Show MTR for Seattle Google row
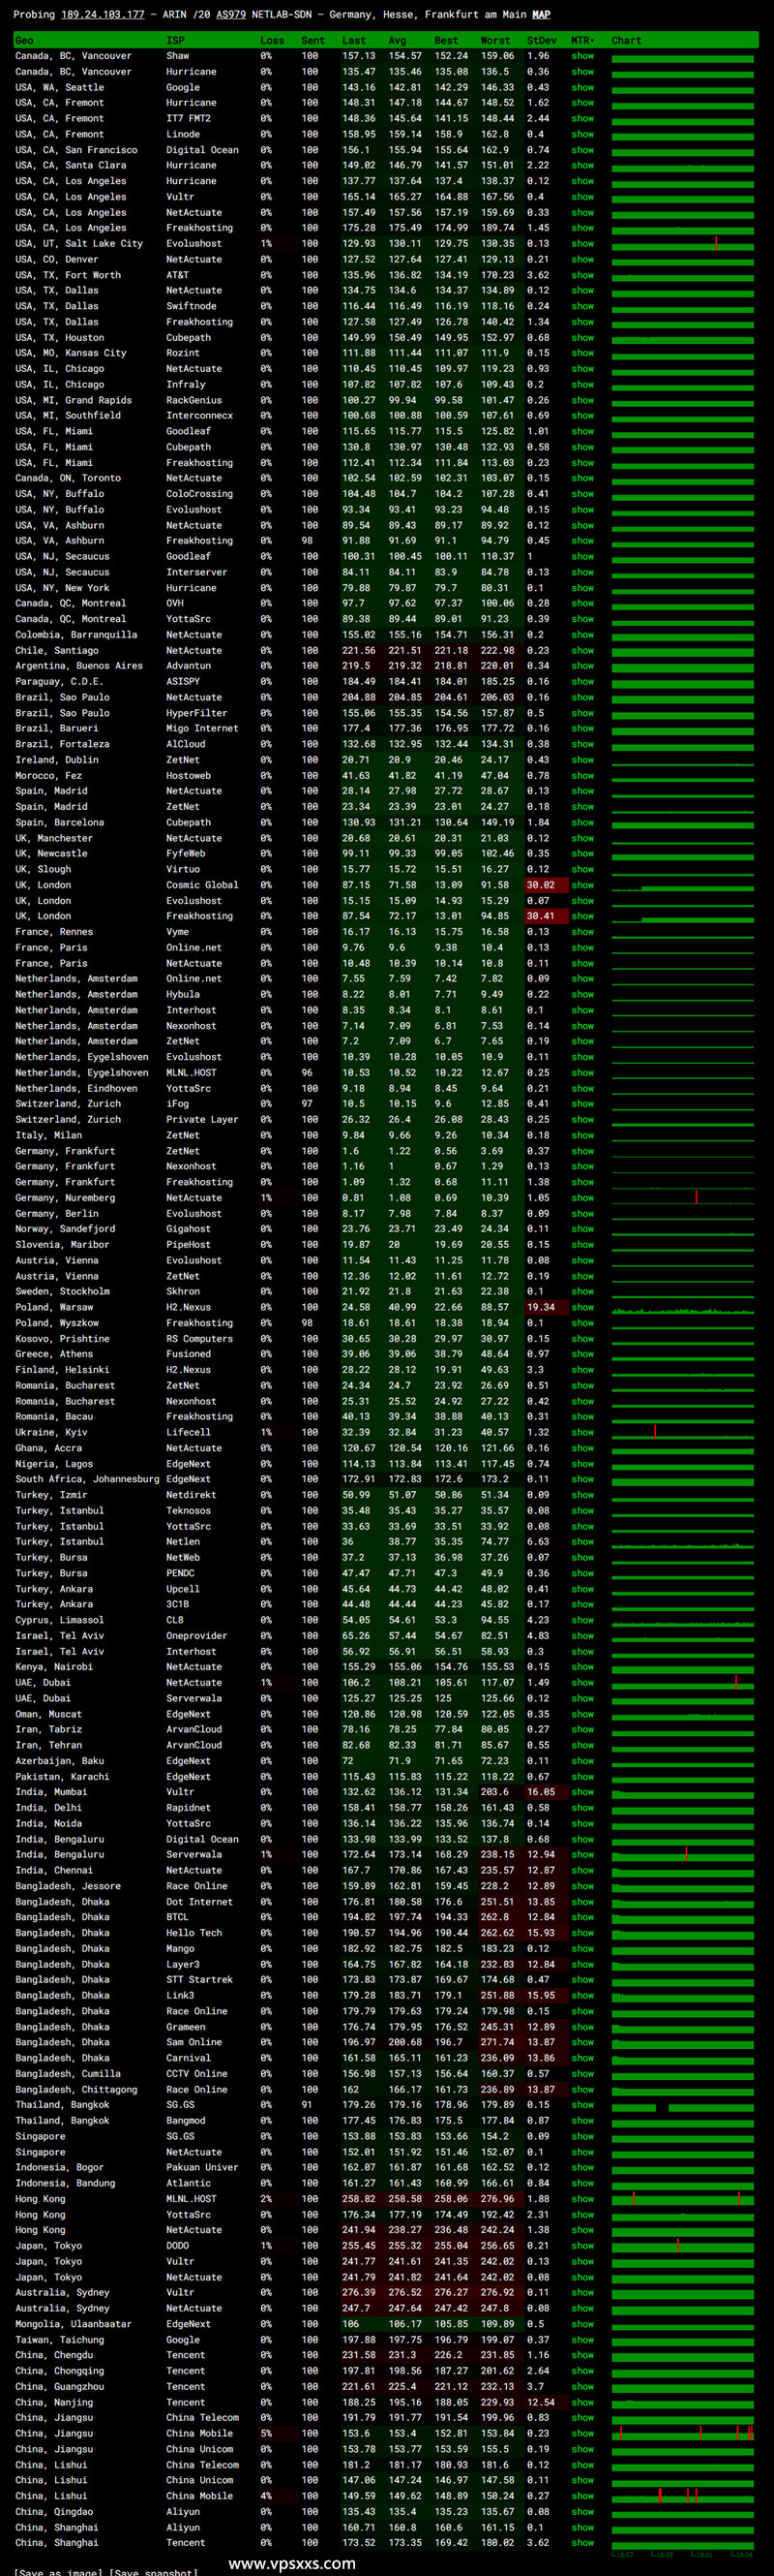 pyautogui.click(x=582, y=88)
